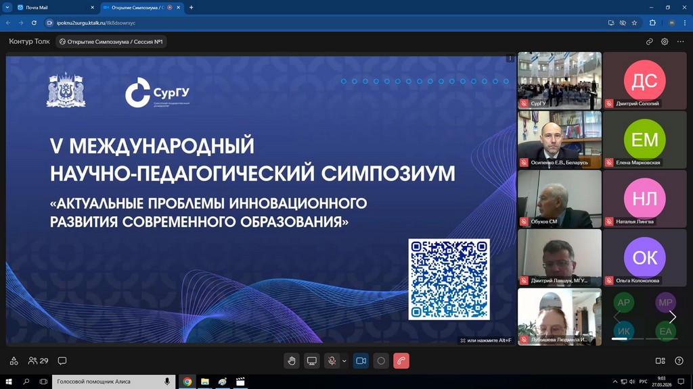Image resolution: width=693 pixels, height=389 pixels.
Task: Raise hand in the conference
Action: pyautogui.click(x=292, y=361)
